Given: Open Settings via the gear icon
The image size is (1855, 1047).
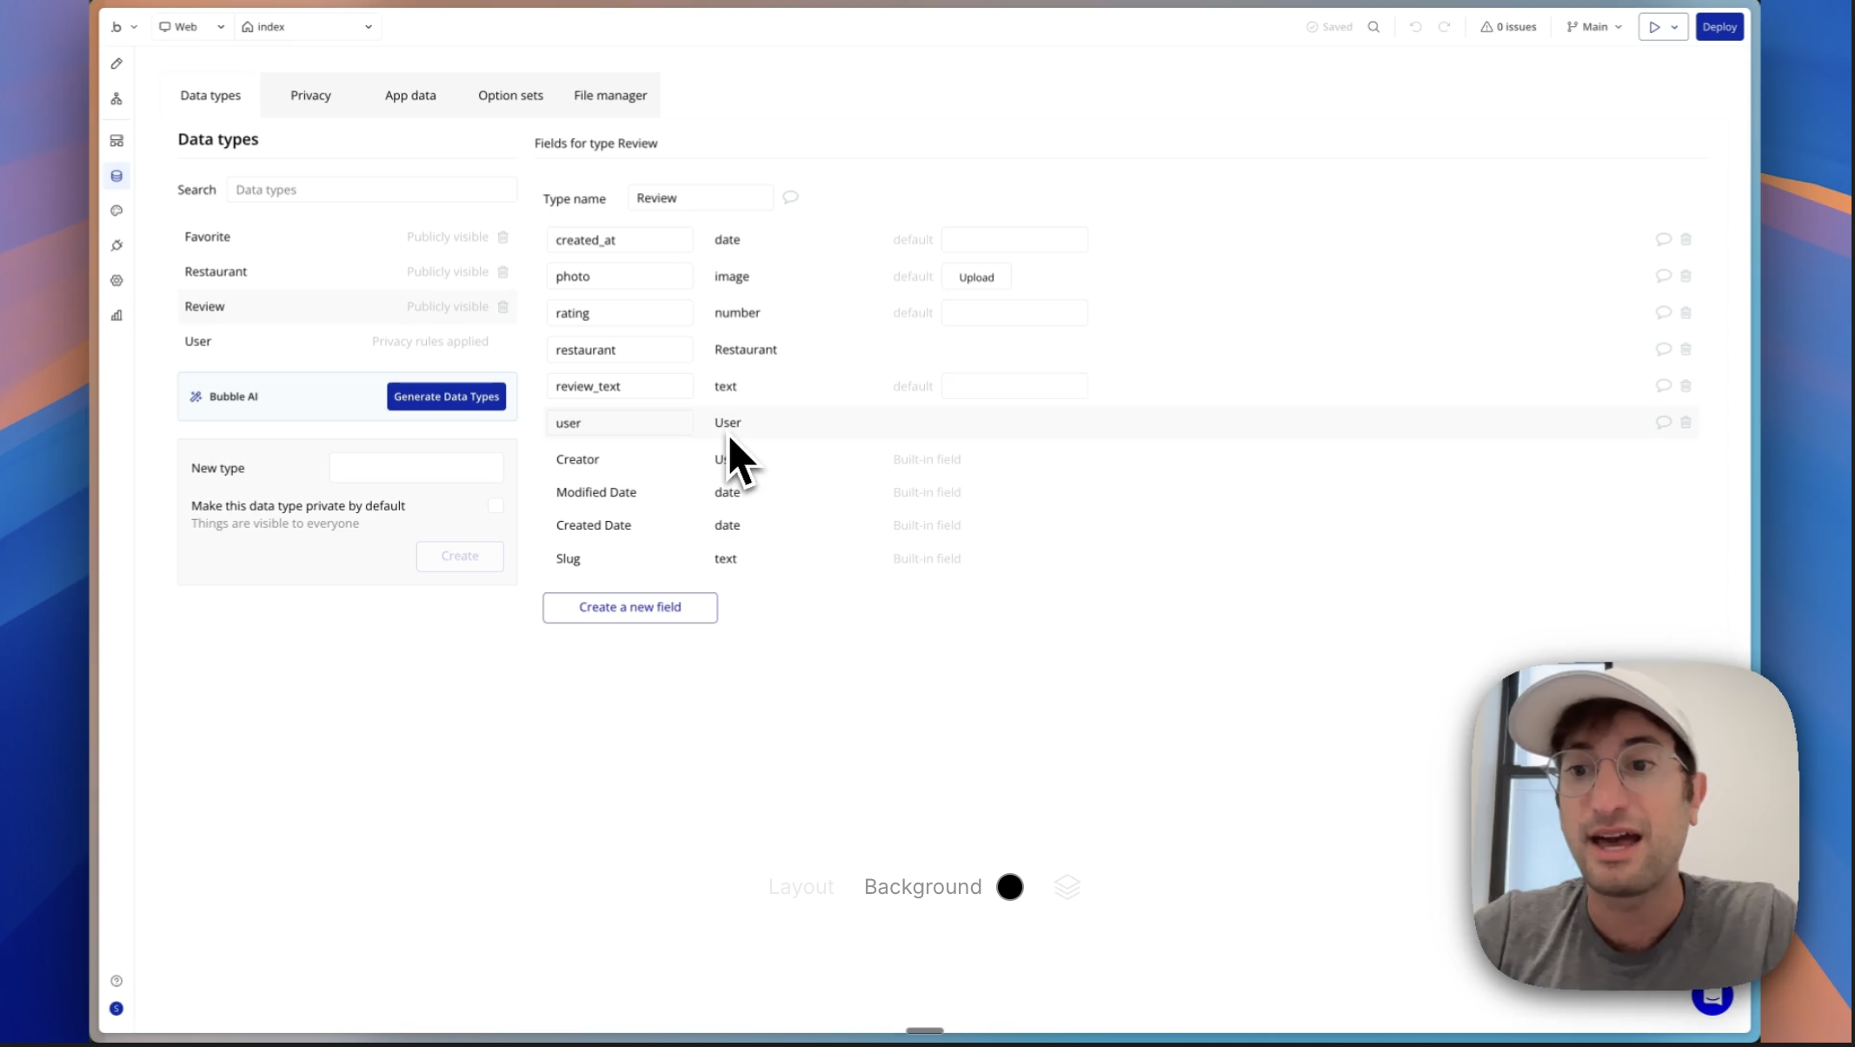Looking at the screenshot, I should (x=116, y=280).
